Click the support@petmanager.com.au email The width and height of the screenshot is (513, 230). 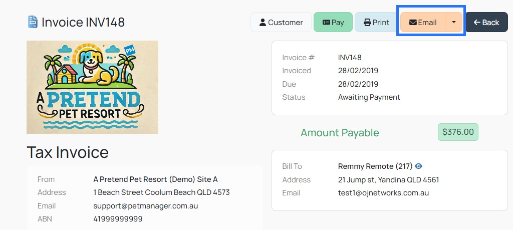pyautogui.click(x=146, y=206)
